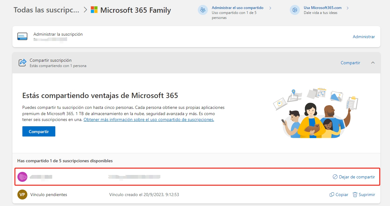Click Suprimir for the pending link

coord(367,195)
